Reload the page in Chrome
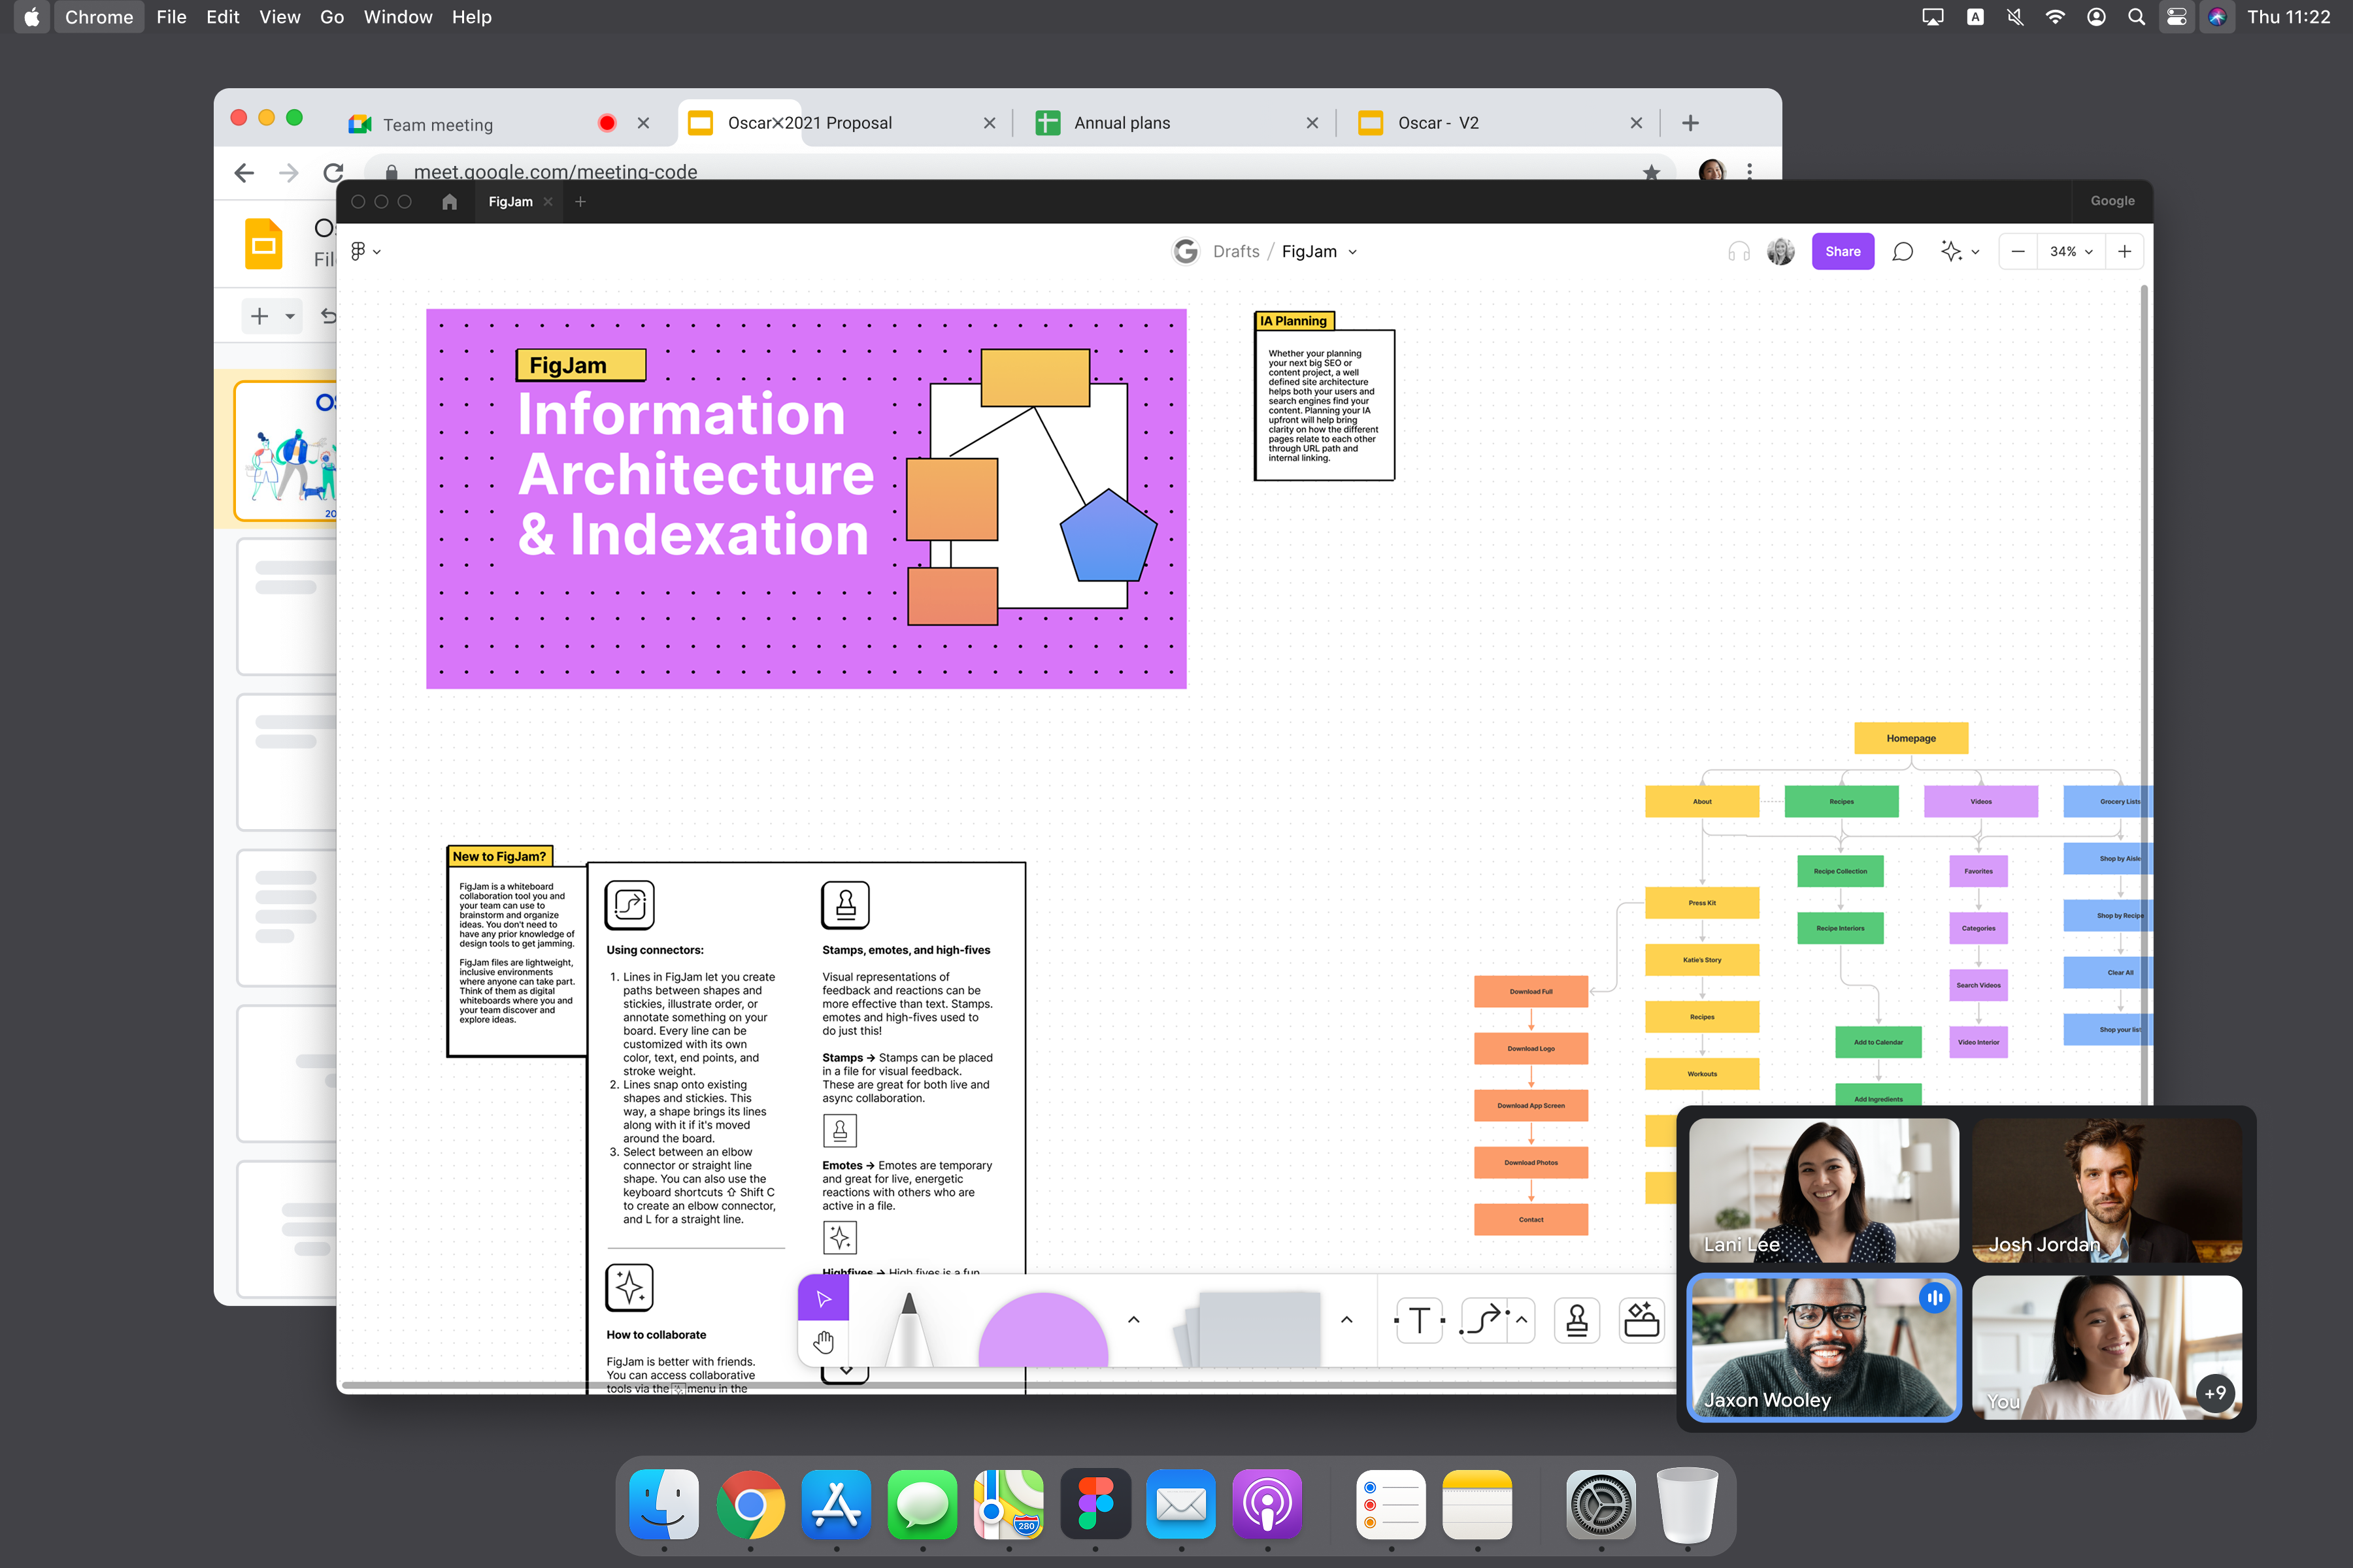The width and height of the screenshot is (2353, 1568). [x=333, y=172]
